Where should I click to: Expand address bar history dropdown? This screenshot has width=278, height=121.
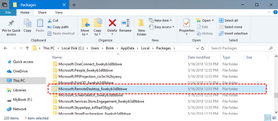coord(198,48)
